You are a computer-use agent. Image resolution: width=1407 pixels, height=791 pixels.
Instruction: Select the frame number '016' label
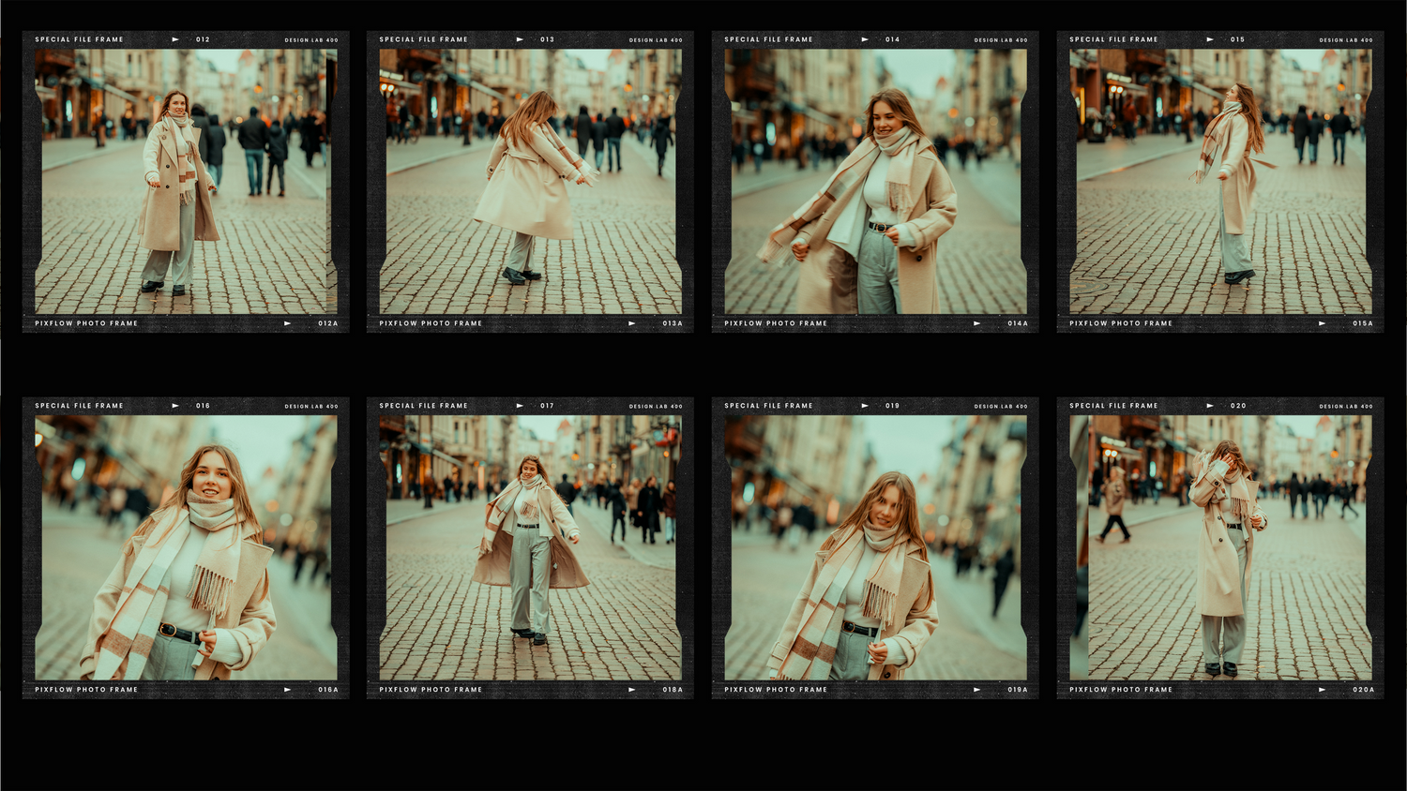pos(203,406)
